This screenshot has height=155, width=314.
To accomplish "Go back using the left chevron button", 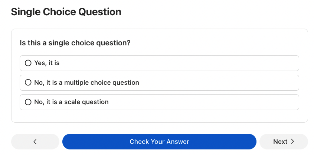I will 35,142.
